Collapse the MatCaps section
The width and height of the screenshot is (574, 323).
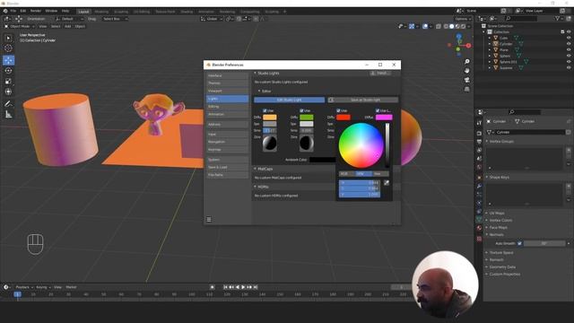tap(255, 169)
